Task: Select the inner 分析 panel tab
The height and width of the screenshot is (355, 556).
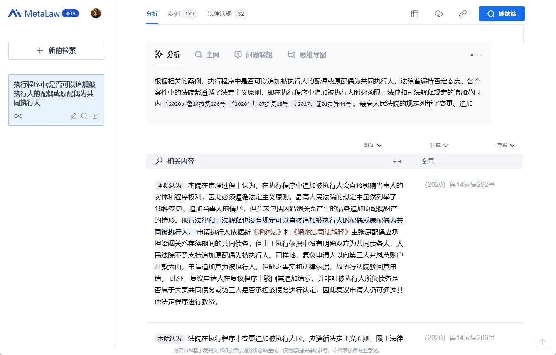Action: point(167,55)
